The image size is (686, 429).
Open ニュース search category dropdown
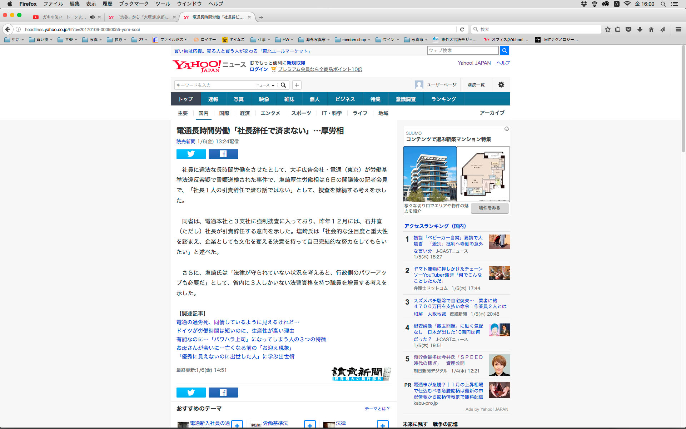pos(265,85)
